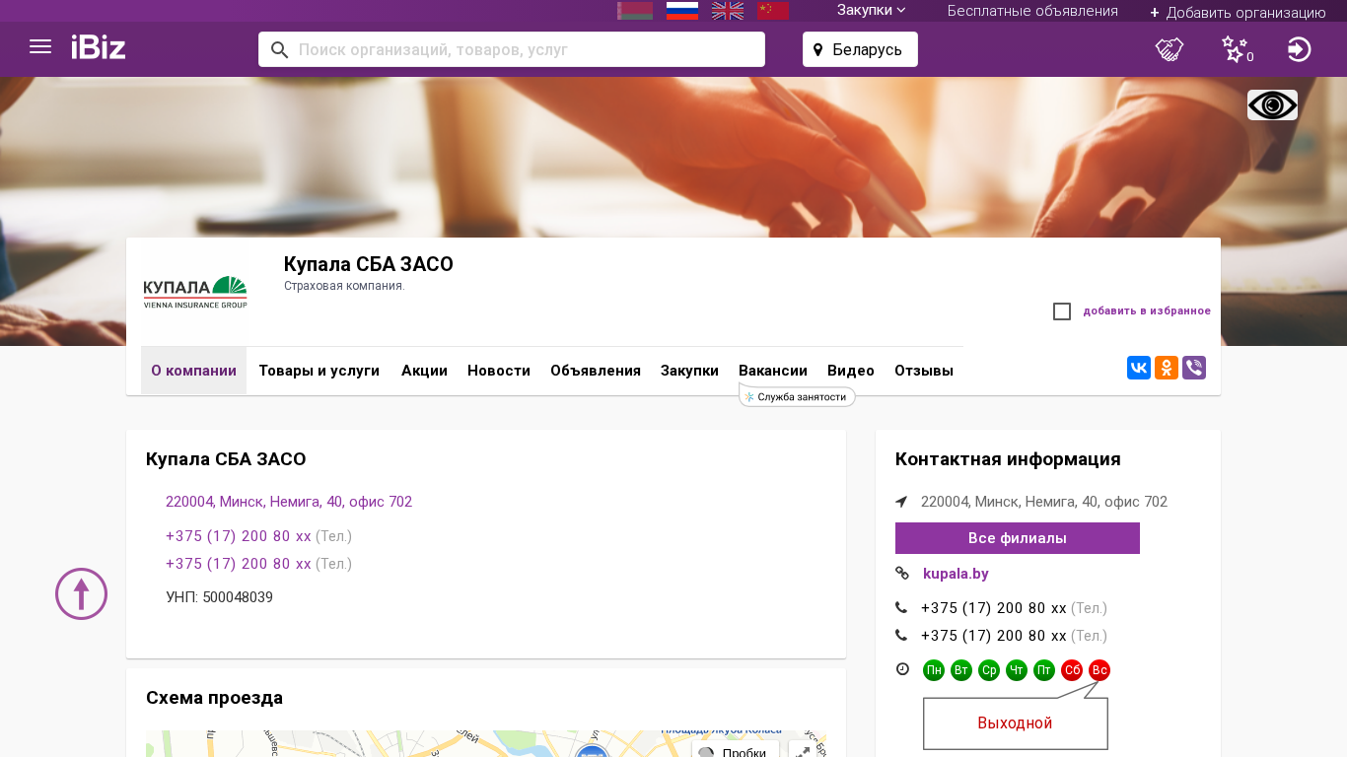Screen dimensions: 1347x757
Task: Click the contact panel address text
Action: click(x=1044, y=502)
